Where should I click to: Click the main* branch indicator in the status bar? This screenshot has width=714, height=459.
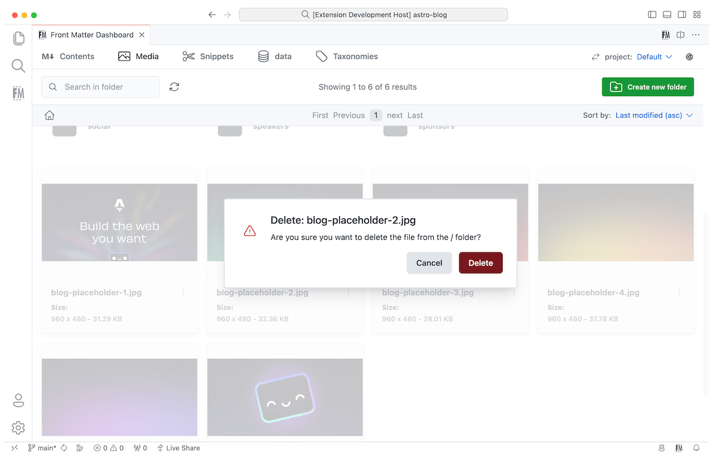click(42, 448)
